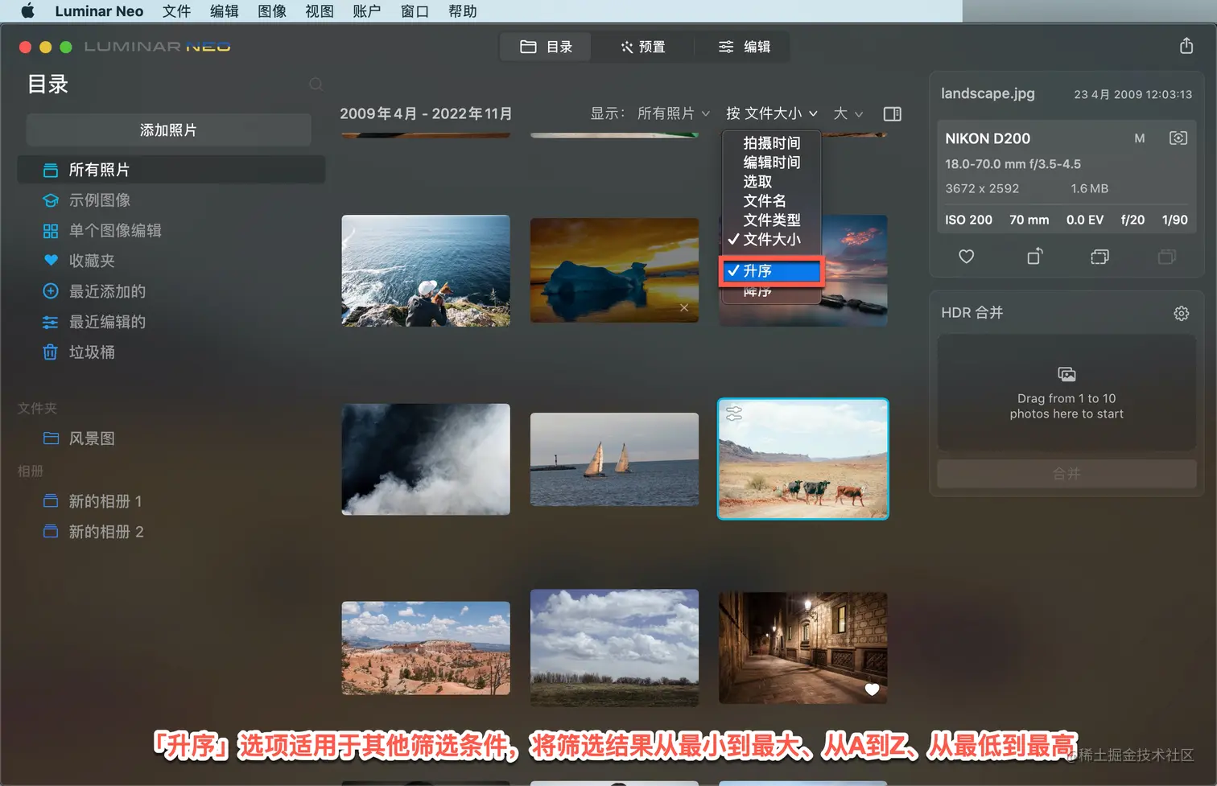The image size is (1217, 786).
Task: Click the 添加照片 button
Action: 169,130
